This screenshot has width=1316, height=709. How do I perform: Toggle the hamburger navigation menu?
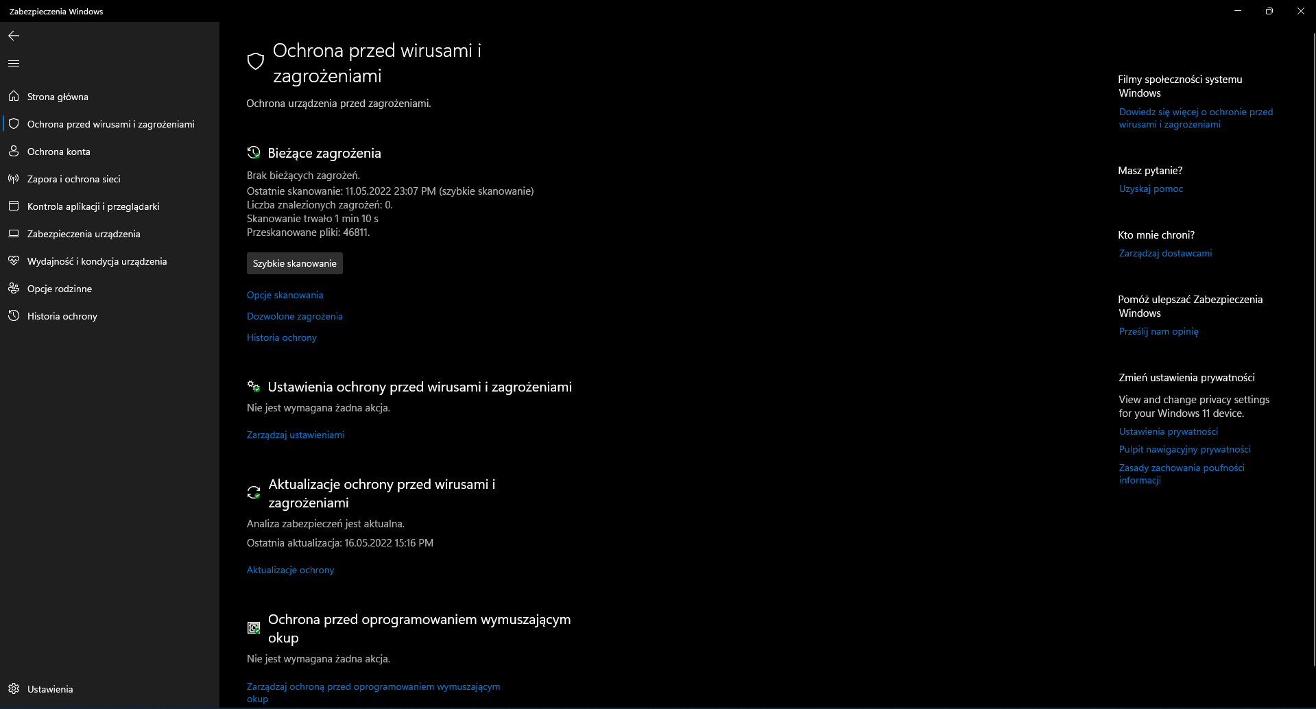[x=14, y=63]
